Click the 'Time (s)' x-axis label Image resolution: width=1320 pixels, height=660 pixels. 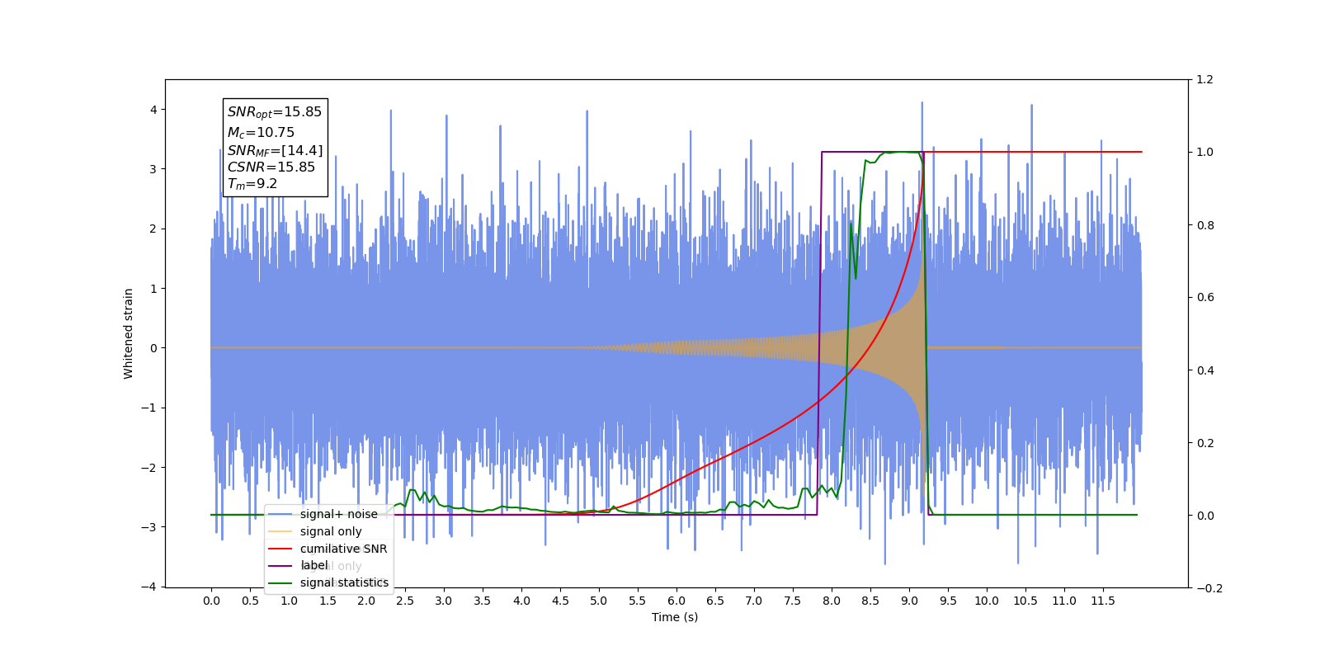pyautogui.click(x=675, y=617)
